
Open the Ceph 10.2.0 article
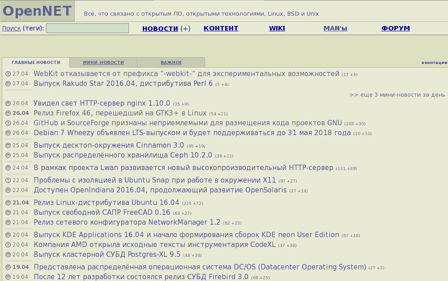123,155
